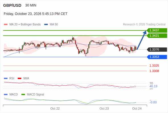
Task: Click the MACD legend label
Action: pos(14,95)
